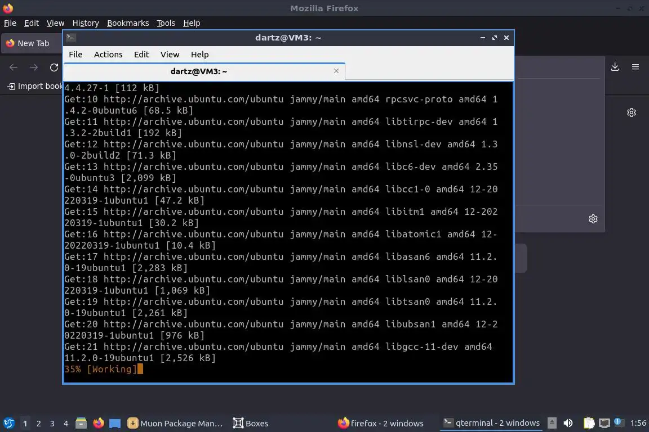Switch to Boxes taskbar entry
The width and height of the screenshot is (649, 432).
[251, 424]
